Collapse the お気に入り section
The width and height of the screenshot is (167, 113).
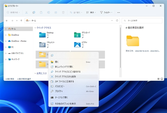pos(35,73)
